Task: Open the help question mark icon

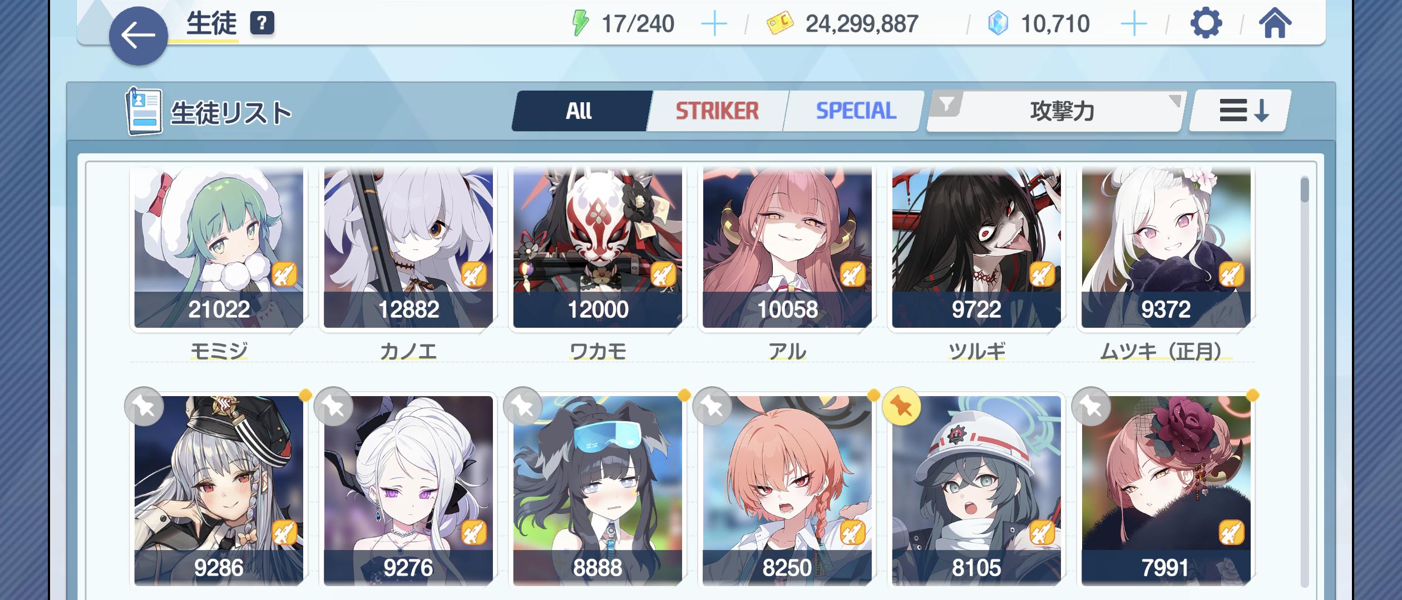Action: (x=262, y=23)
